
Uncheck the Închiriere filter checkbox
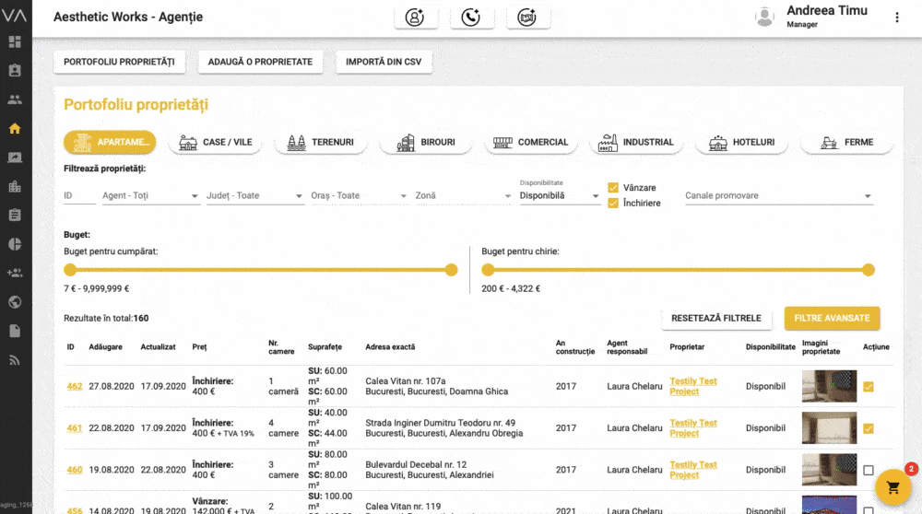coord(613,203)
